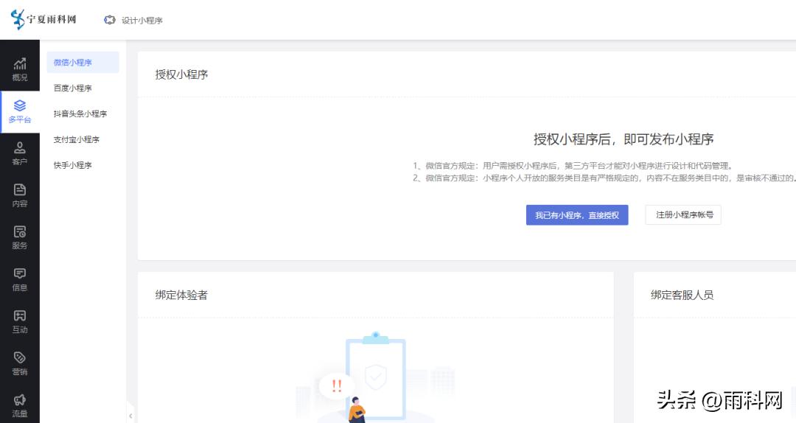Click the 设计小程序 design icon
Screen dimensions: 796x423
coord(110,21)
